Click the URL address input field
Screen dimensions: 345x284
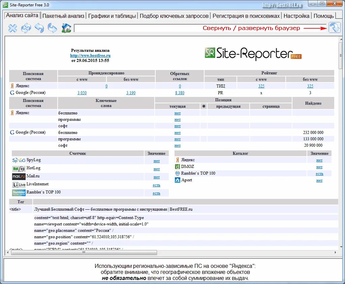click(x=200, y=28)
